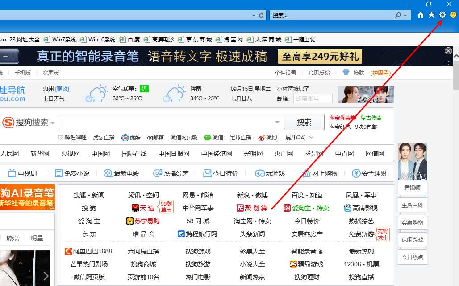
Task: Click the 最新电影 film reel icon
Action: (x=107, y=173)
